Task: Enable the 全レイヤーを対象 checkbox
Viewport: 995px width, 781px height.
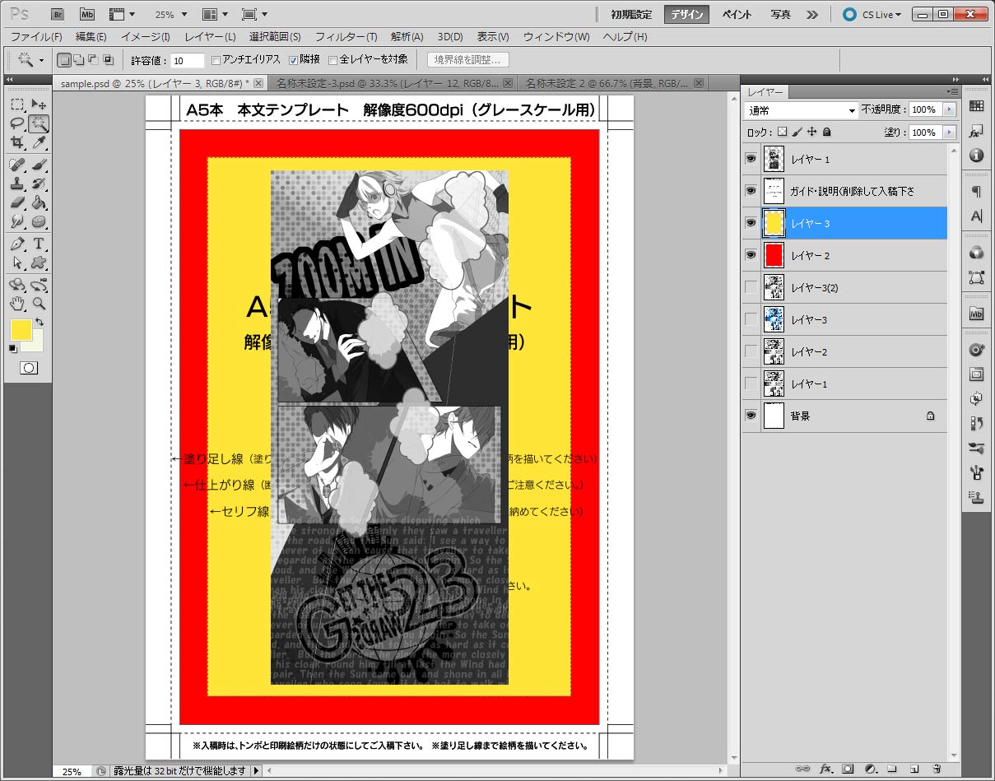Action: pos(332,60)
